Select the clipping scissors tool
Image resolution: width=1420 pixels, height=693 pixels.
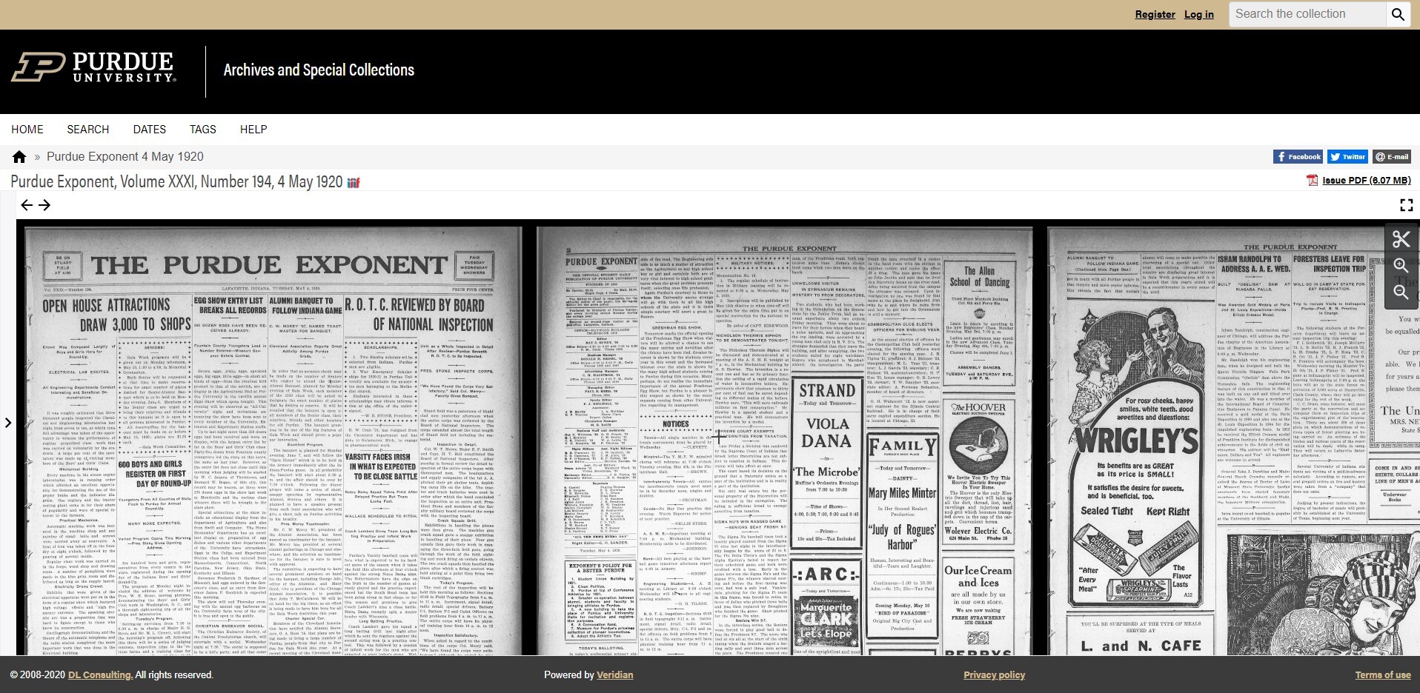click(x=1401, y=239)
